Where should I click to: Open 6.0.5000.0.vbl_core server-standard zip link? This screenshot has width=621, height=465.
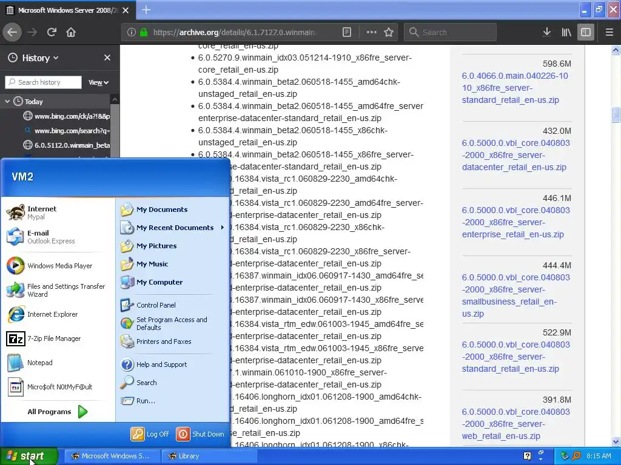[x=515, y=357]
